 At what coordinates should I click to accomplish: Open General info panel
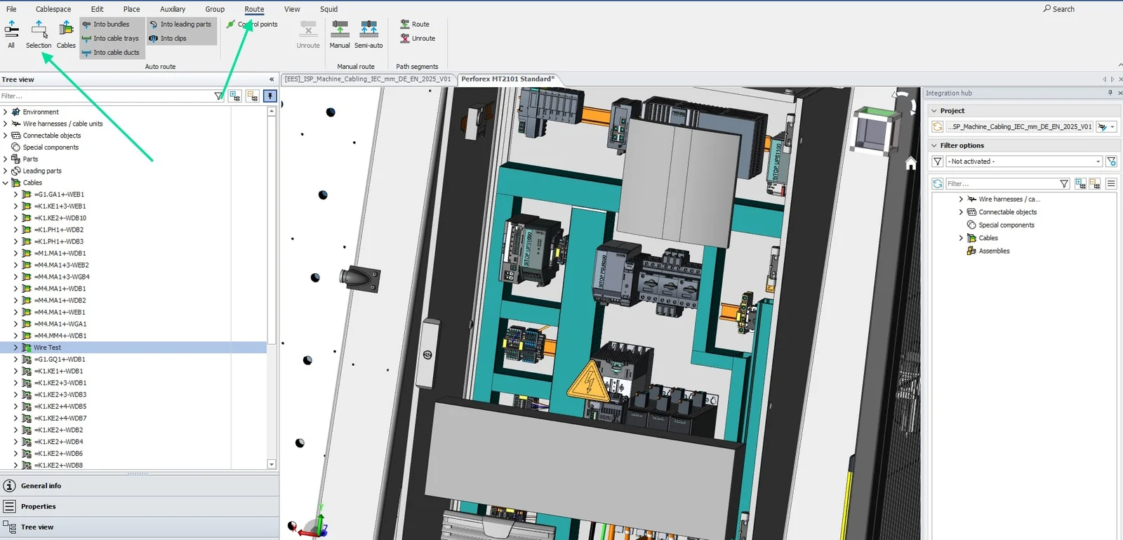point(139,486)
